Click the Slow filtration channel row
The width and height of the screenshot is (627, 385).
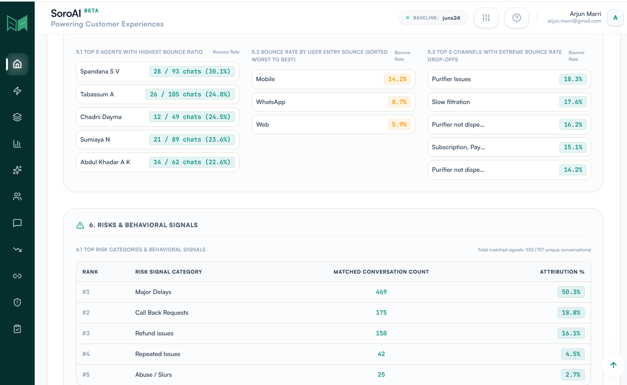[509, 102]
